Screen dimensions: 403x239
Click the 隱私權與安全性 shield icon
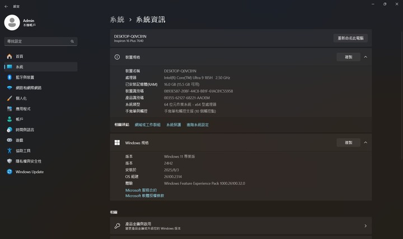10,161
